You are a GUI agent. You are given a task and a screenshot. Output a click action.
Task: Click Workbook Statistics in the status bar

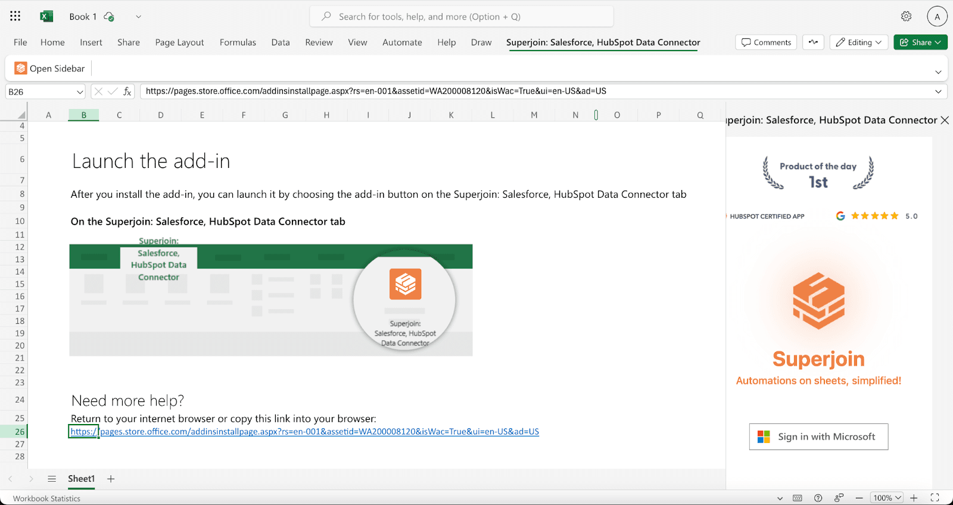click(x=46, y=498)
